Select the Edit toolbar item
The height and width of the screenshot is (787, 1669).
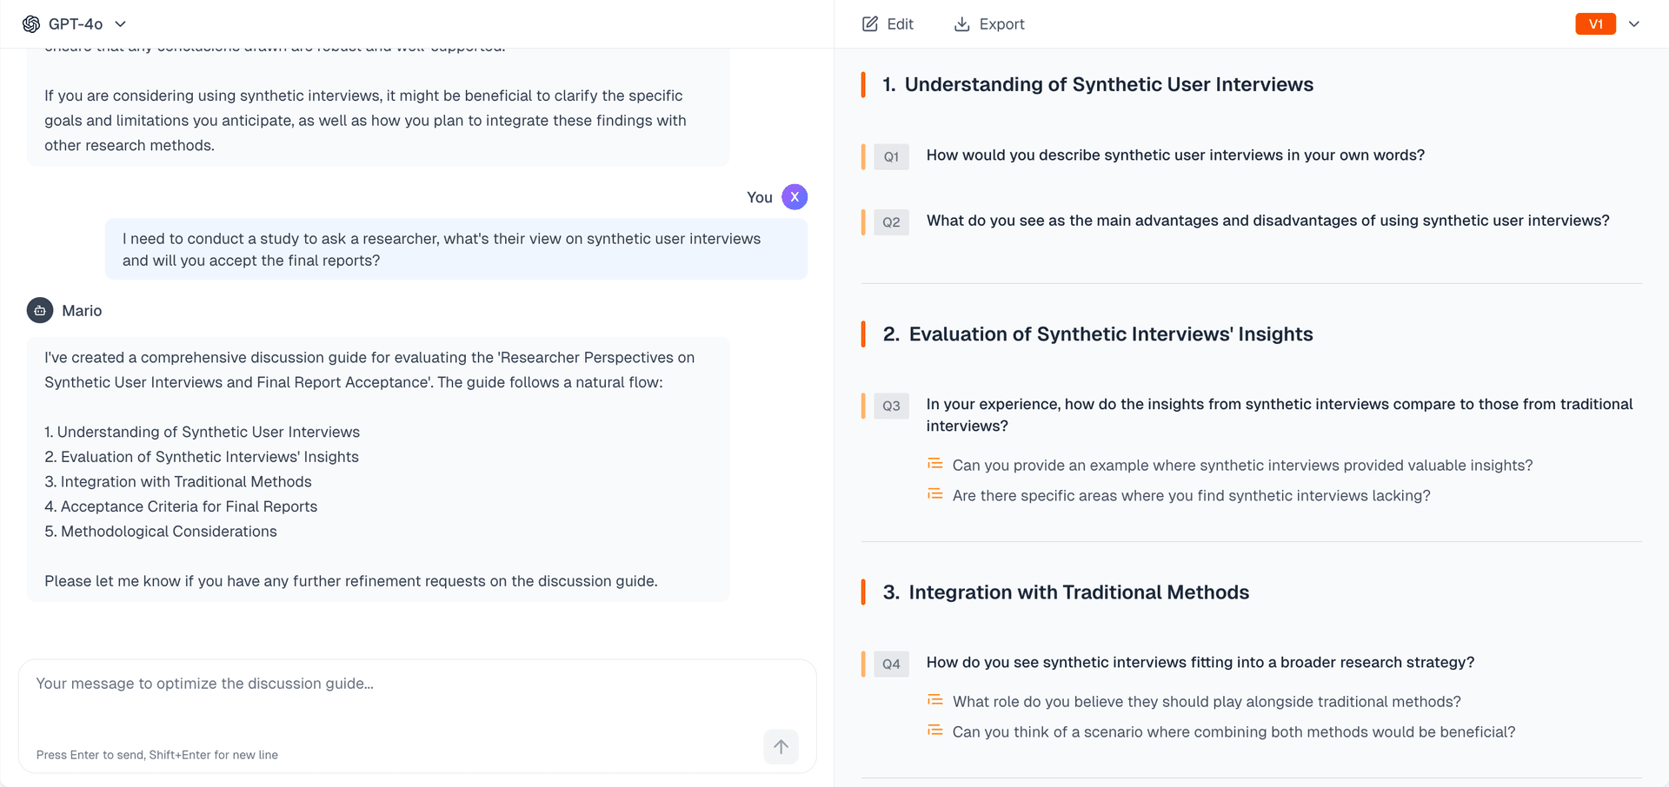pyautogui.click(x=887, y=23)
